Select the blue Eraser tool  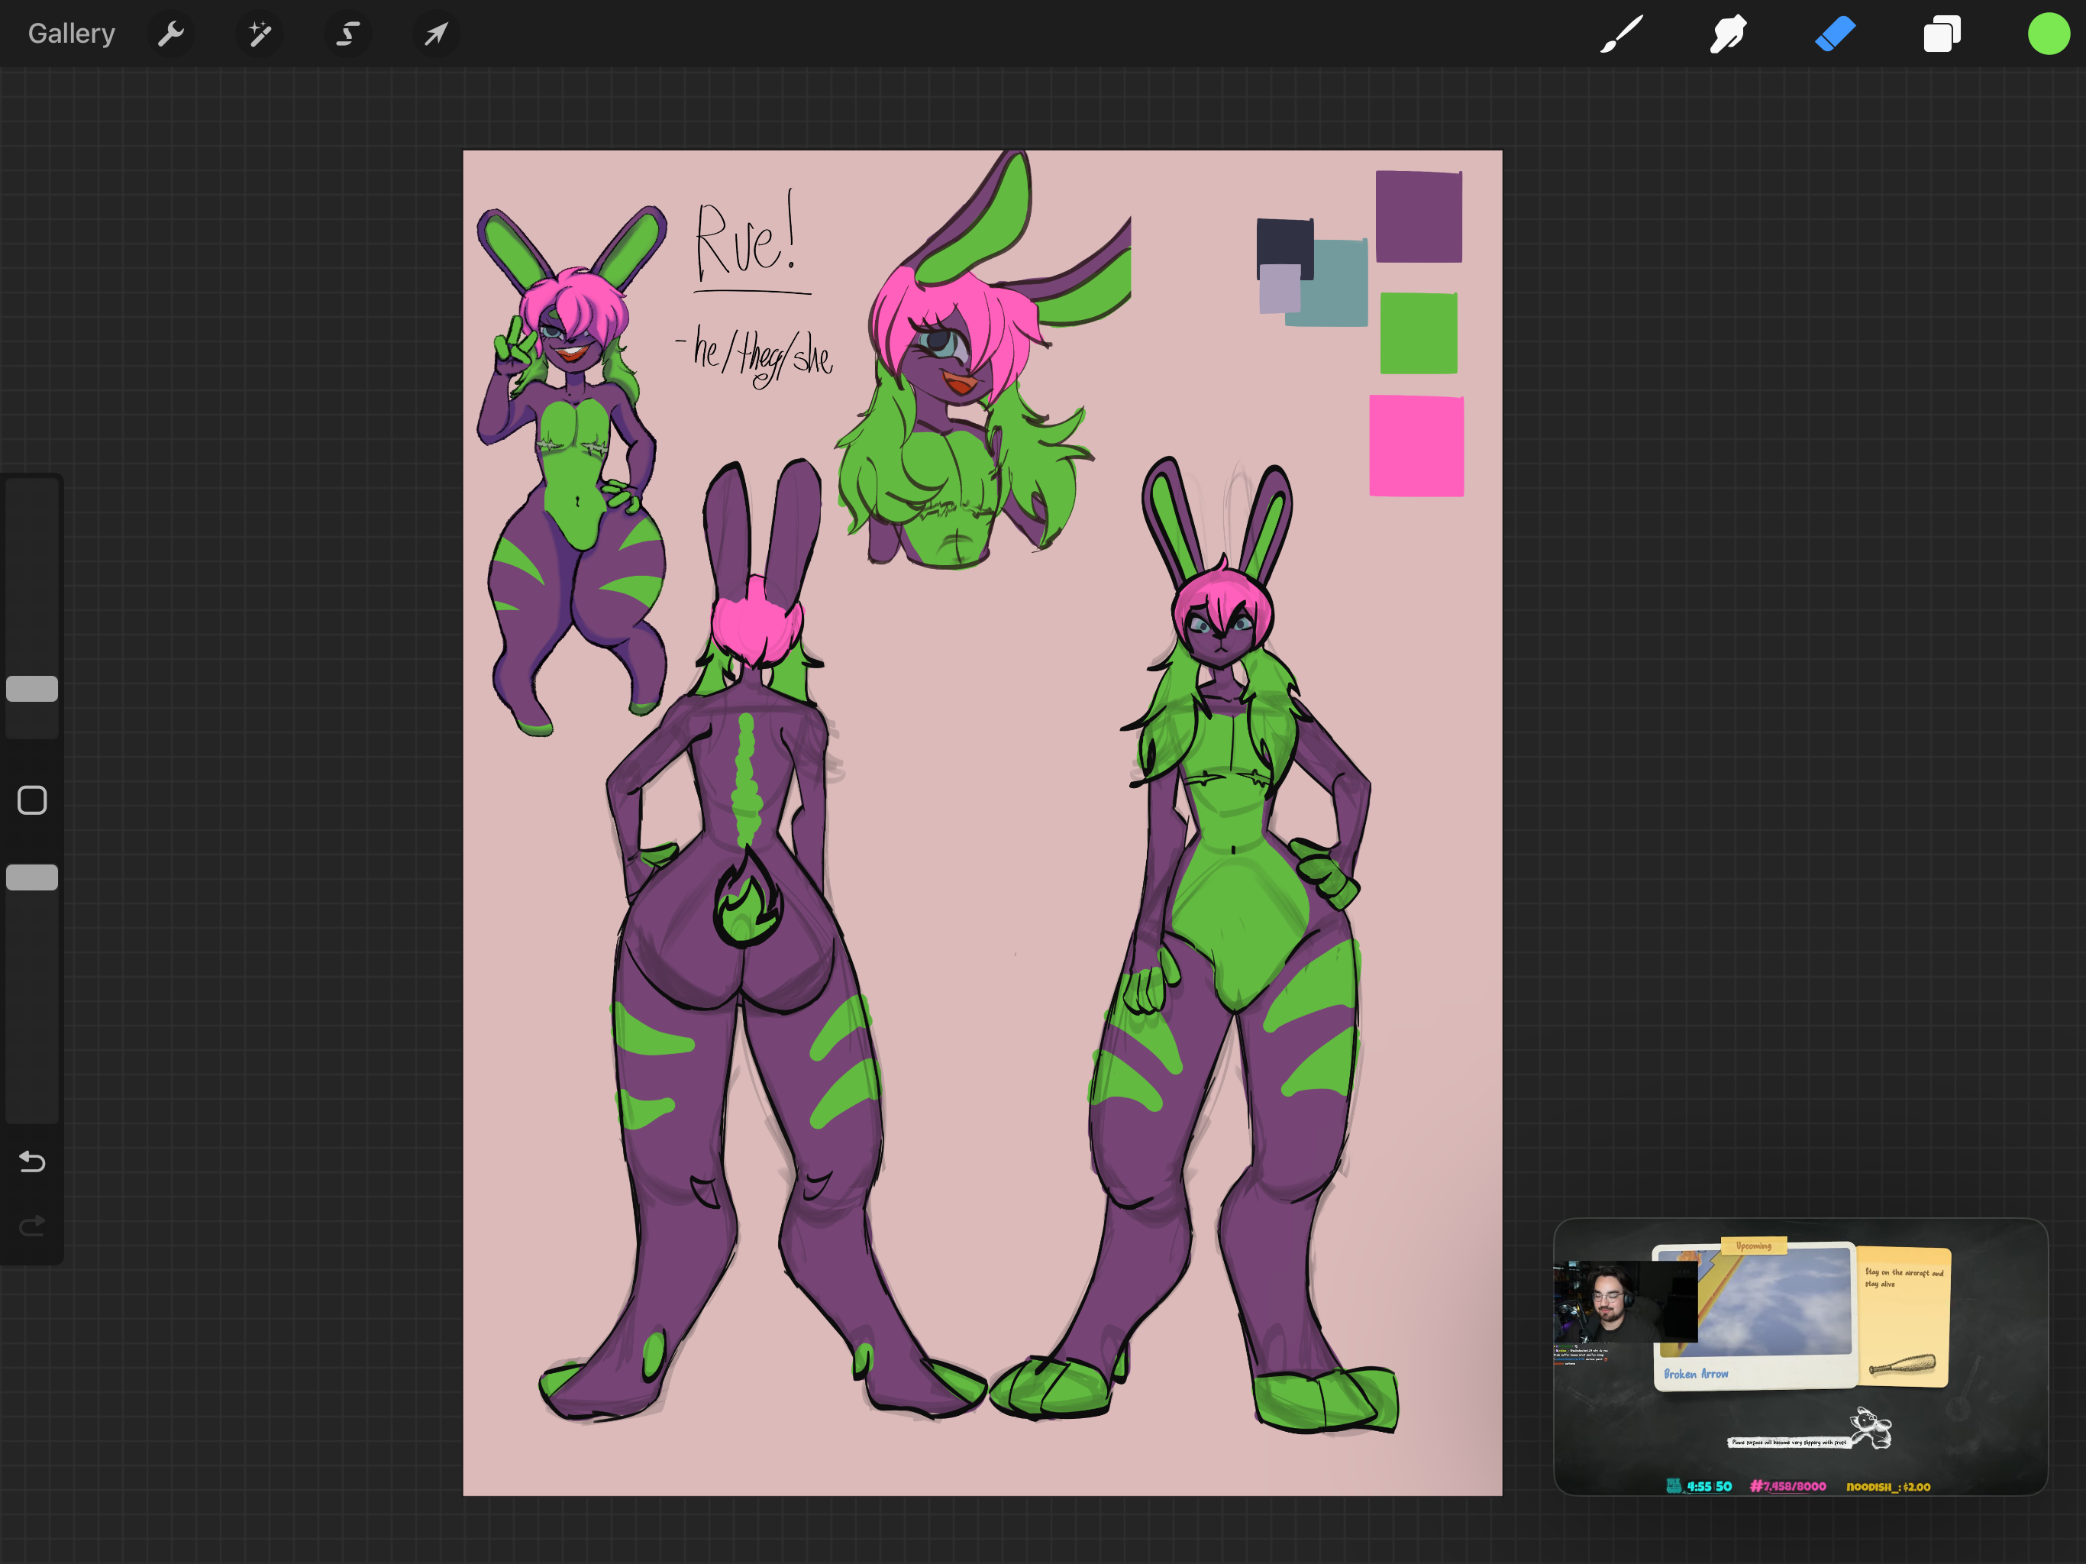pos(1835,34)
